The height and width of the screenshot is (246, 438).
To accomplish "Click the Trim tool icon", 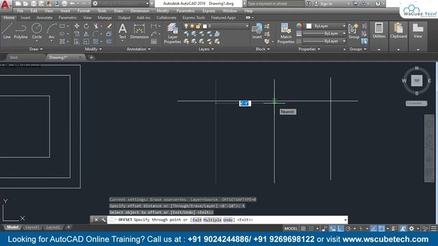I will [x=96, y=26].
